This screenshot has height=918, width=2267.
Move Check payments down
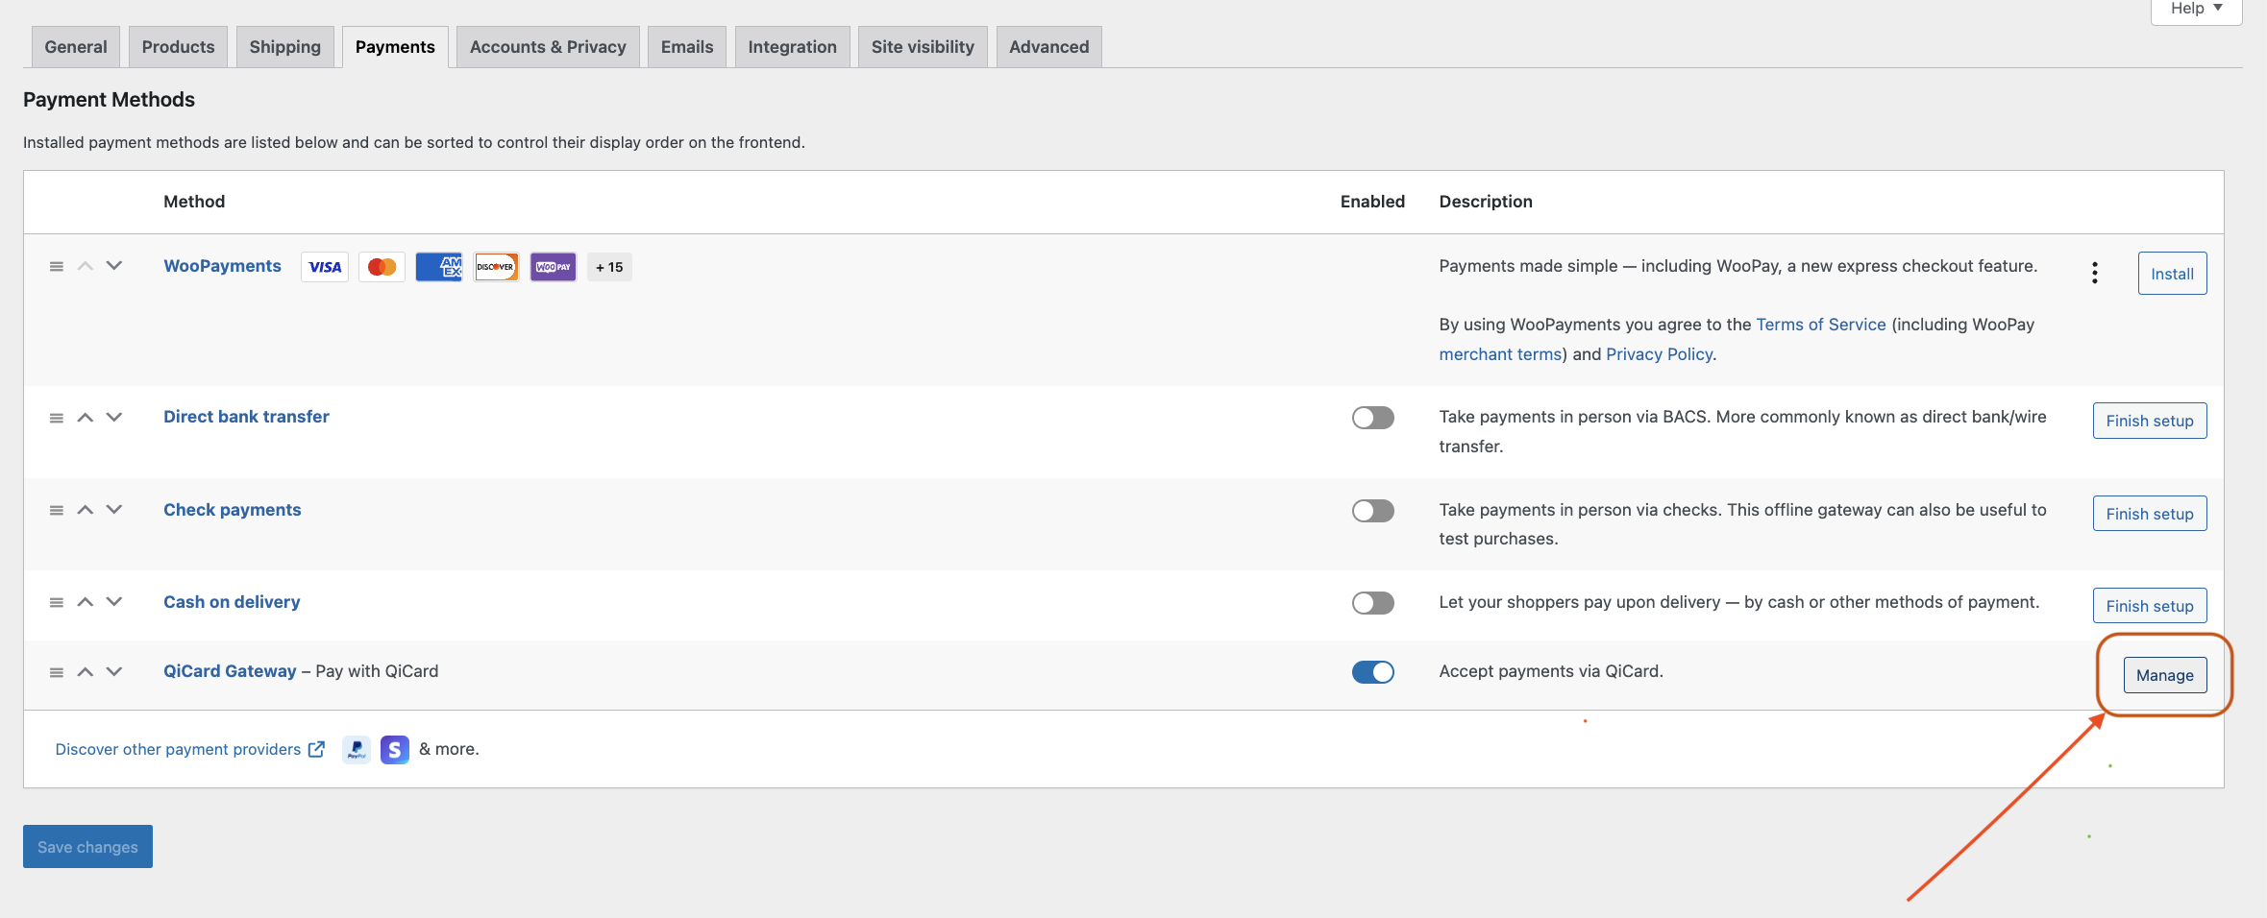[x=114, y=510]
